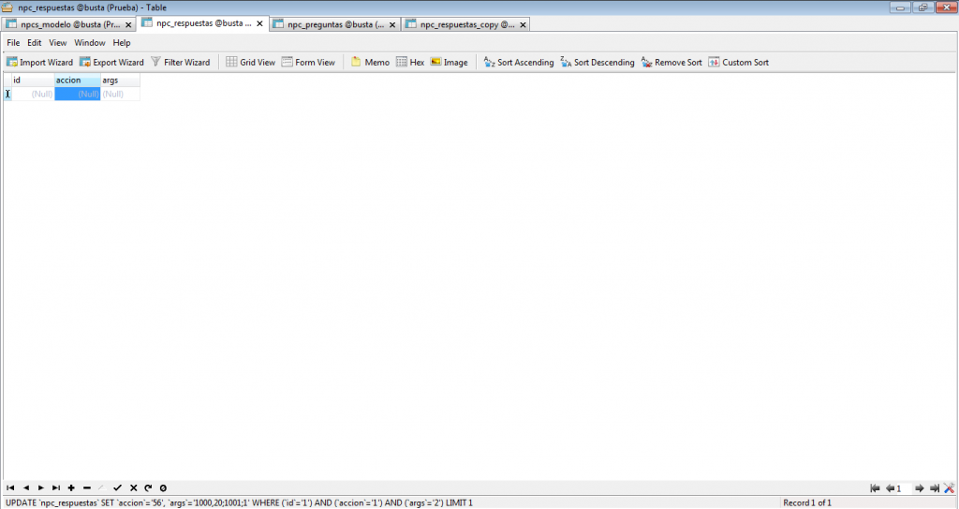Discard changes with X icon
The height and width of the screenshot is (509, 959).
[133, 487]
